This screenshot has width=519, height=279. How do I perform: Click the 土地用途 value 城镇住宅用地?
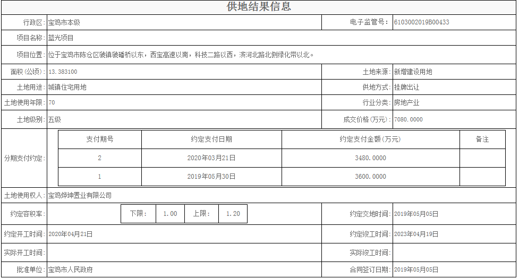(x=67, y=87)
